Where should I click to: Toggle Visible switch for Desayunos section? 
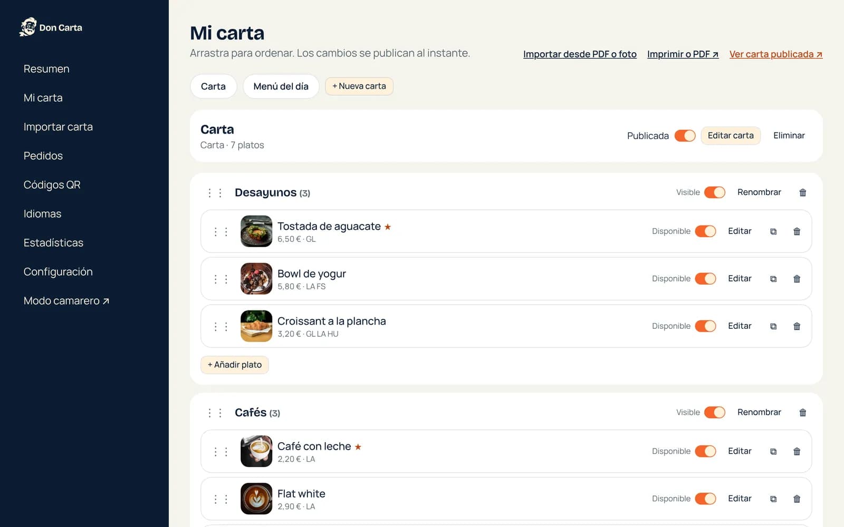(x=715, y=192)
